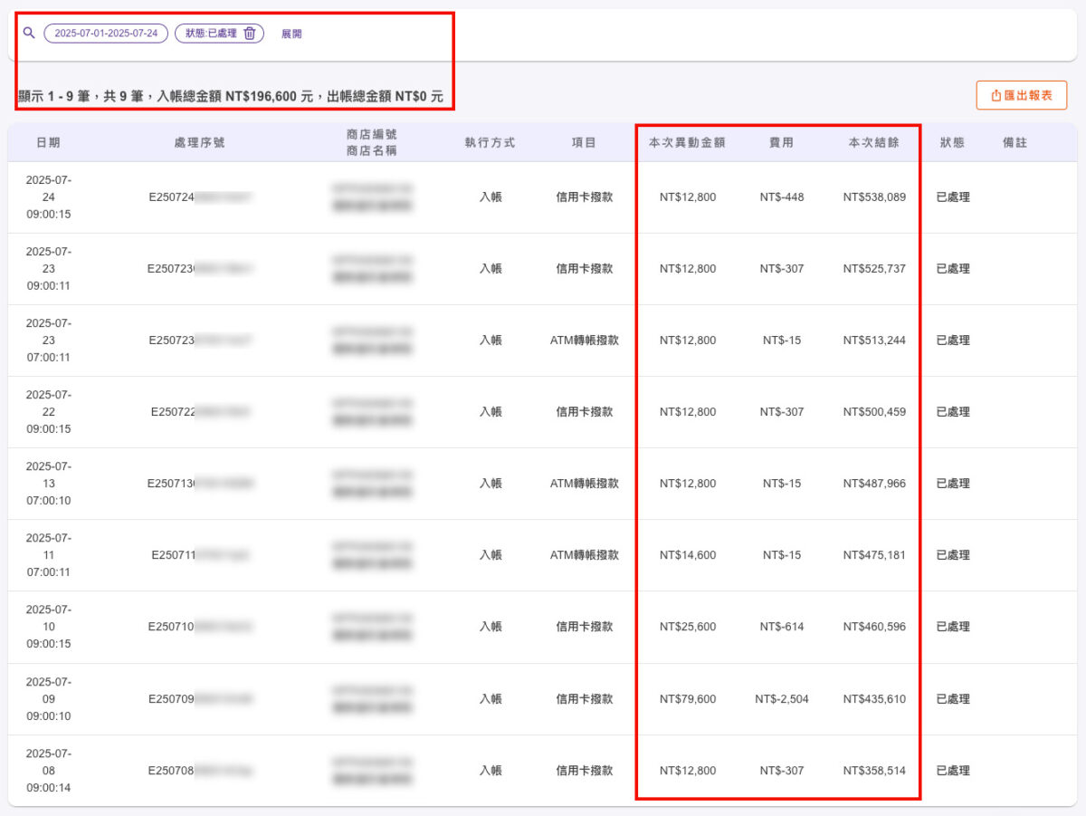The height and width of the screenshot is (816, 1086).
Task: Click the 處理序號 column header
Action: coord(199,143)
